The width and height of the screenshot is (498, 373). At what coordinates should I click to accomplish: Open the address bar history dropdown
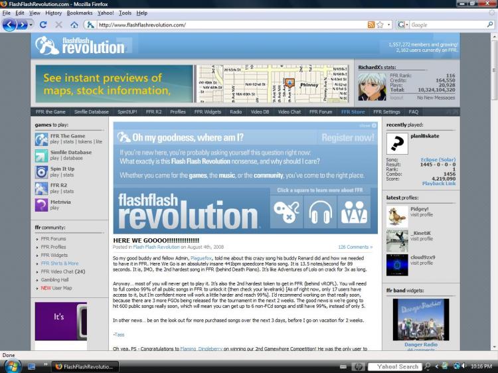click(389, 25)
